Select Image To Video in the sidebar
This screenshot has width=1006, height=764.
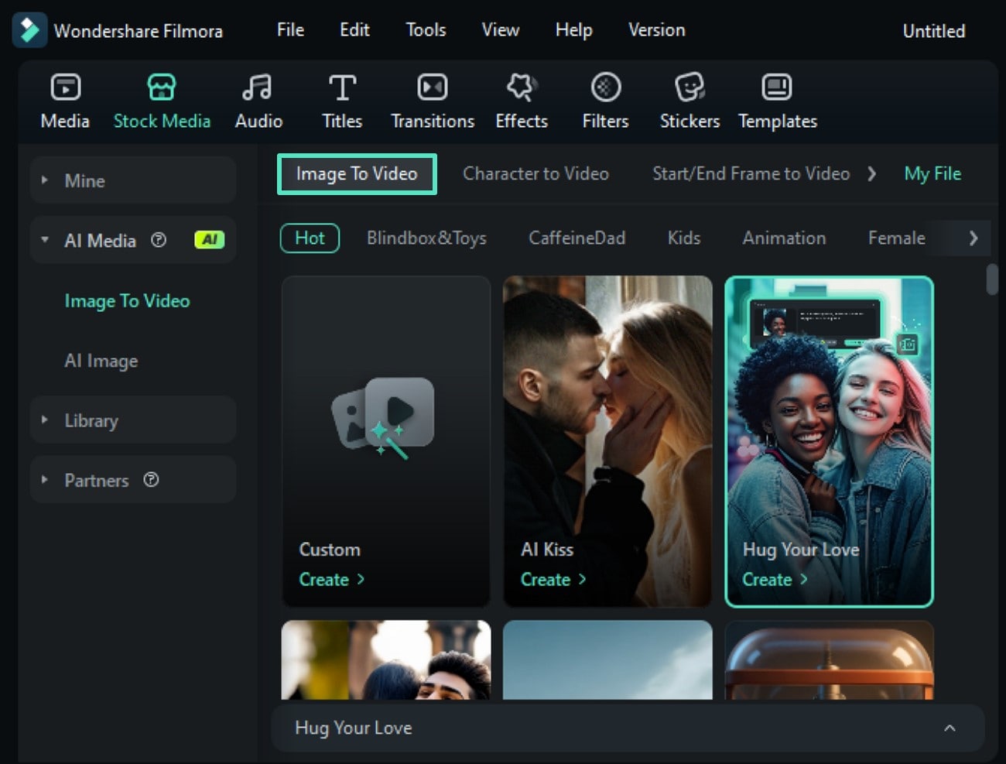(x=127, y=300)
